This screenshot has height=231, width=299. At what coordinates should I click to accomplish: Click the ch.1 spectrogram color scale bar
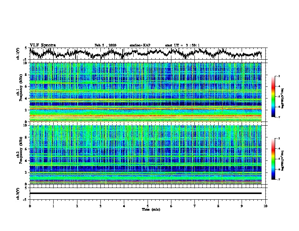coord(273,97)
